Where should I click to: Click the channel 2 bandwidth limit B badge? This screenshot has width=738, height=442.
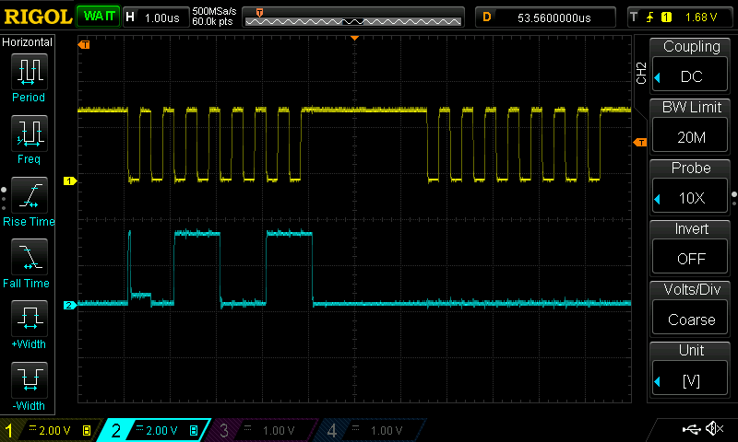point(194,430)
